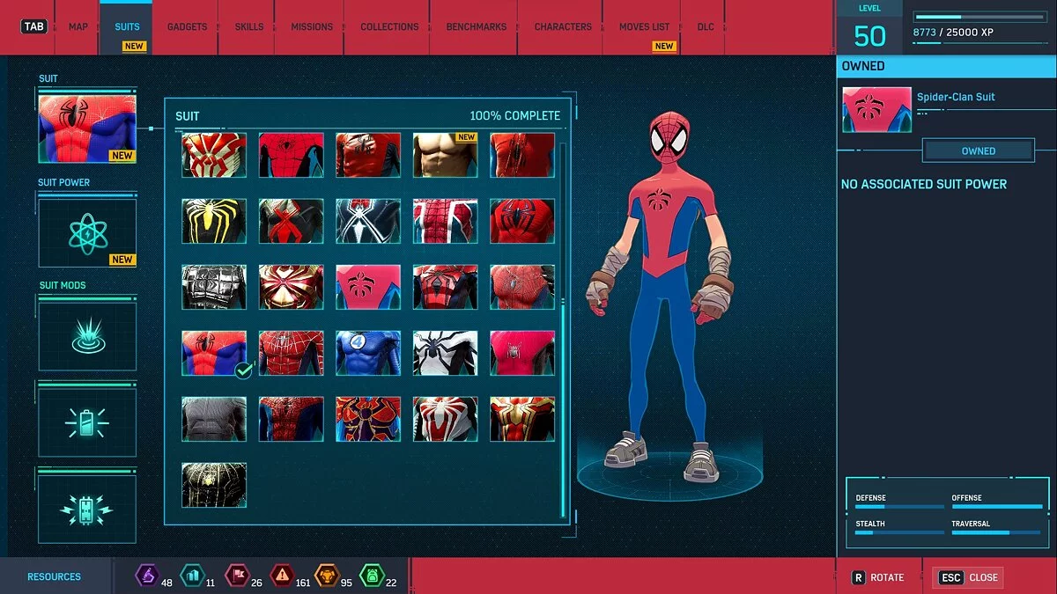Click the green checkmark on the equipped vintage suit

click(243, 370)
